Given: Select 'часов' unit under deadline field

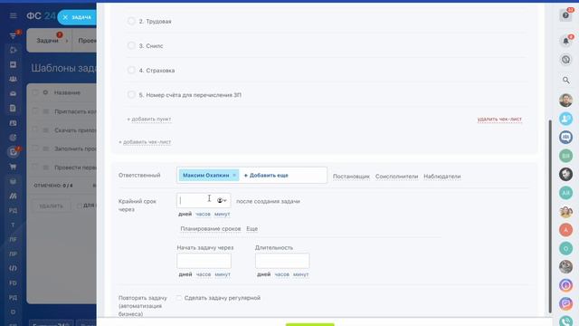Looking at the screenshot, I should pos(203,214).
